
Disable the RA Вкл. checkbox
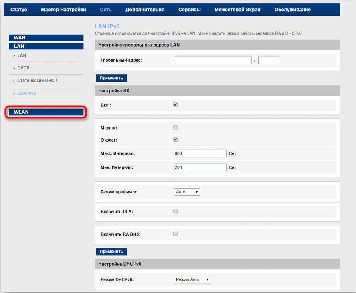point(175,105)
